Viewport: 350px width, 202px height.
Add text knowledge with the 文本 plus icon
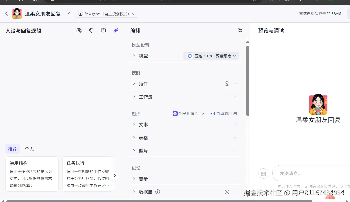pos(235,125)
